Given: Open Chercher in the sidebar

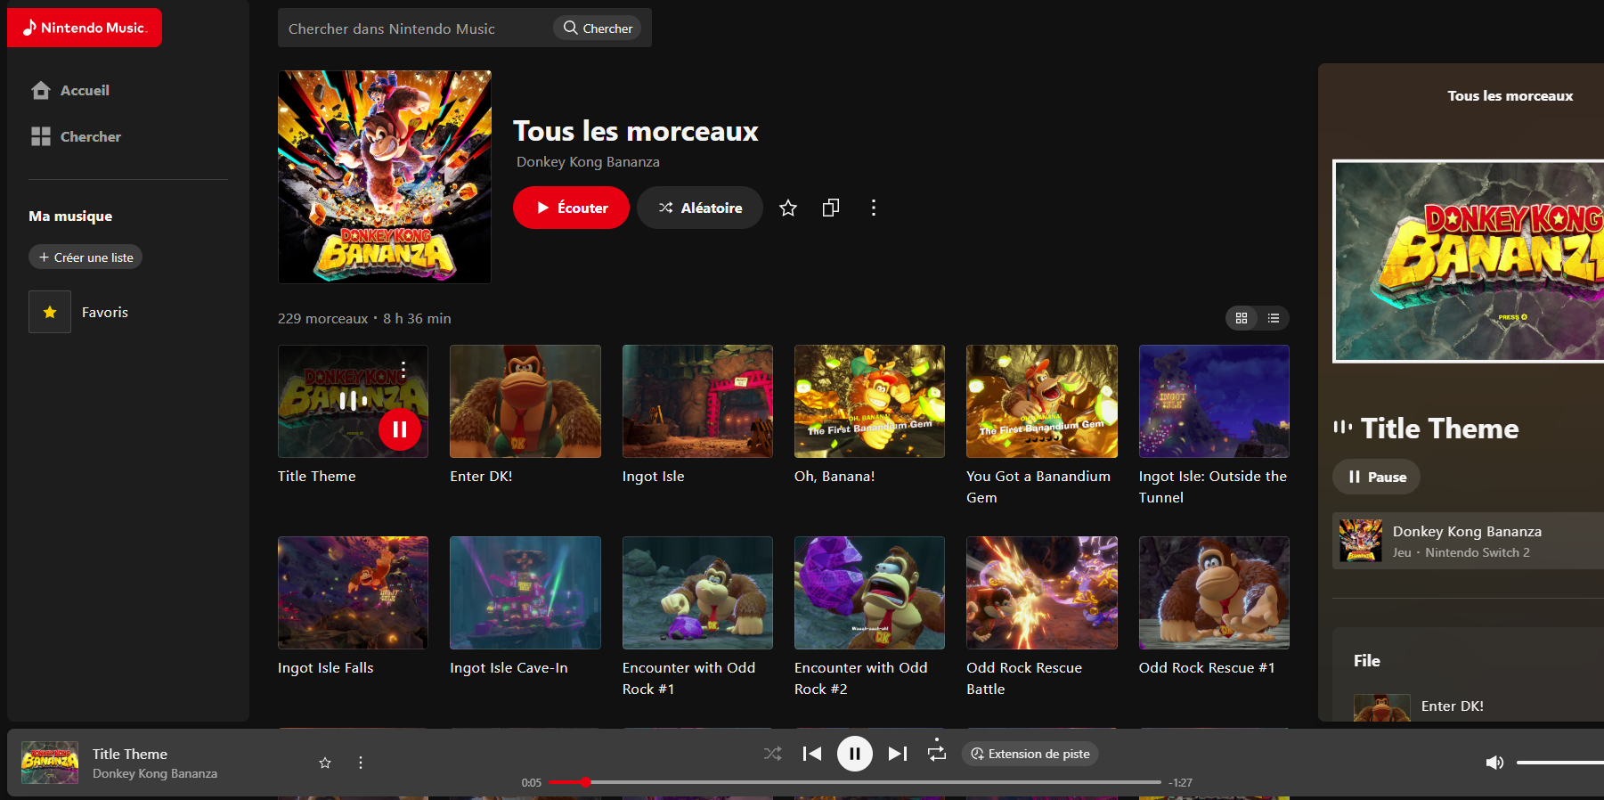Looking at the screenshot, I should 76,136.
